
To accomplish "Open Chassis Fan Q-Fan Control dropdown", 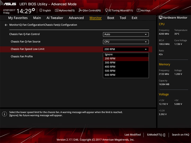I will [x=126, y=34].
